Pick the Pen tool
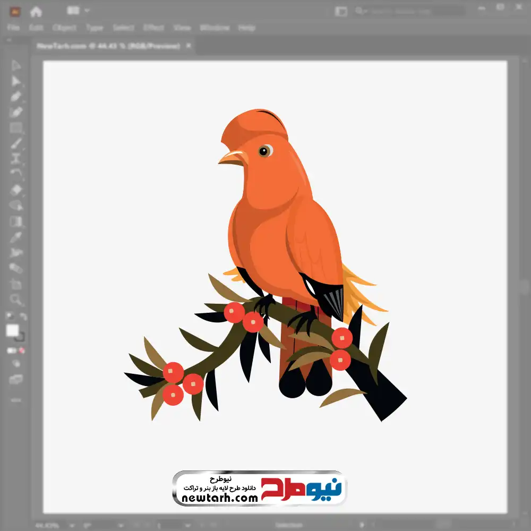The width and height of the screenshot is (531, 531). click(x=16, y=97)
